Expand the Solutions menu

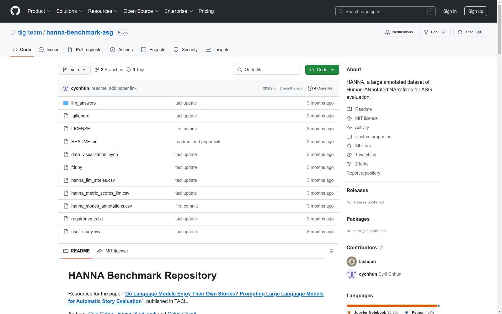click(69, 11)
